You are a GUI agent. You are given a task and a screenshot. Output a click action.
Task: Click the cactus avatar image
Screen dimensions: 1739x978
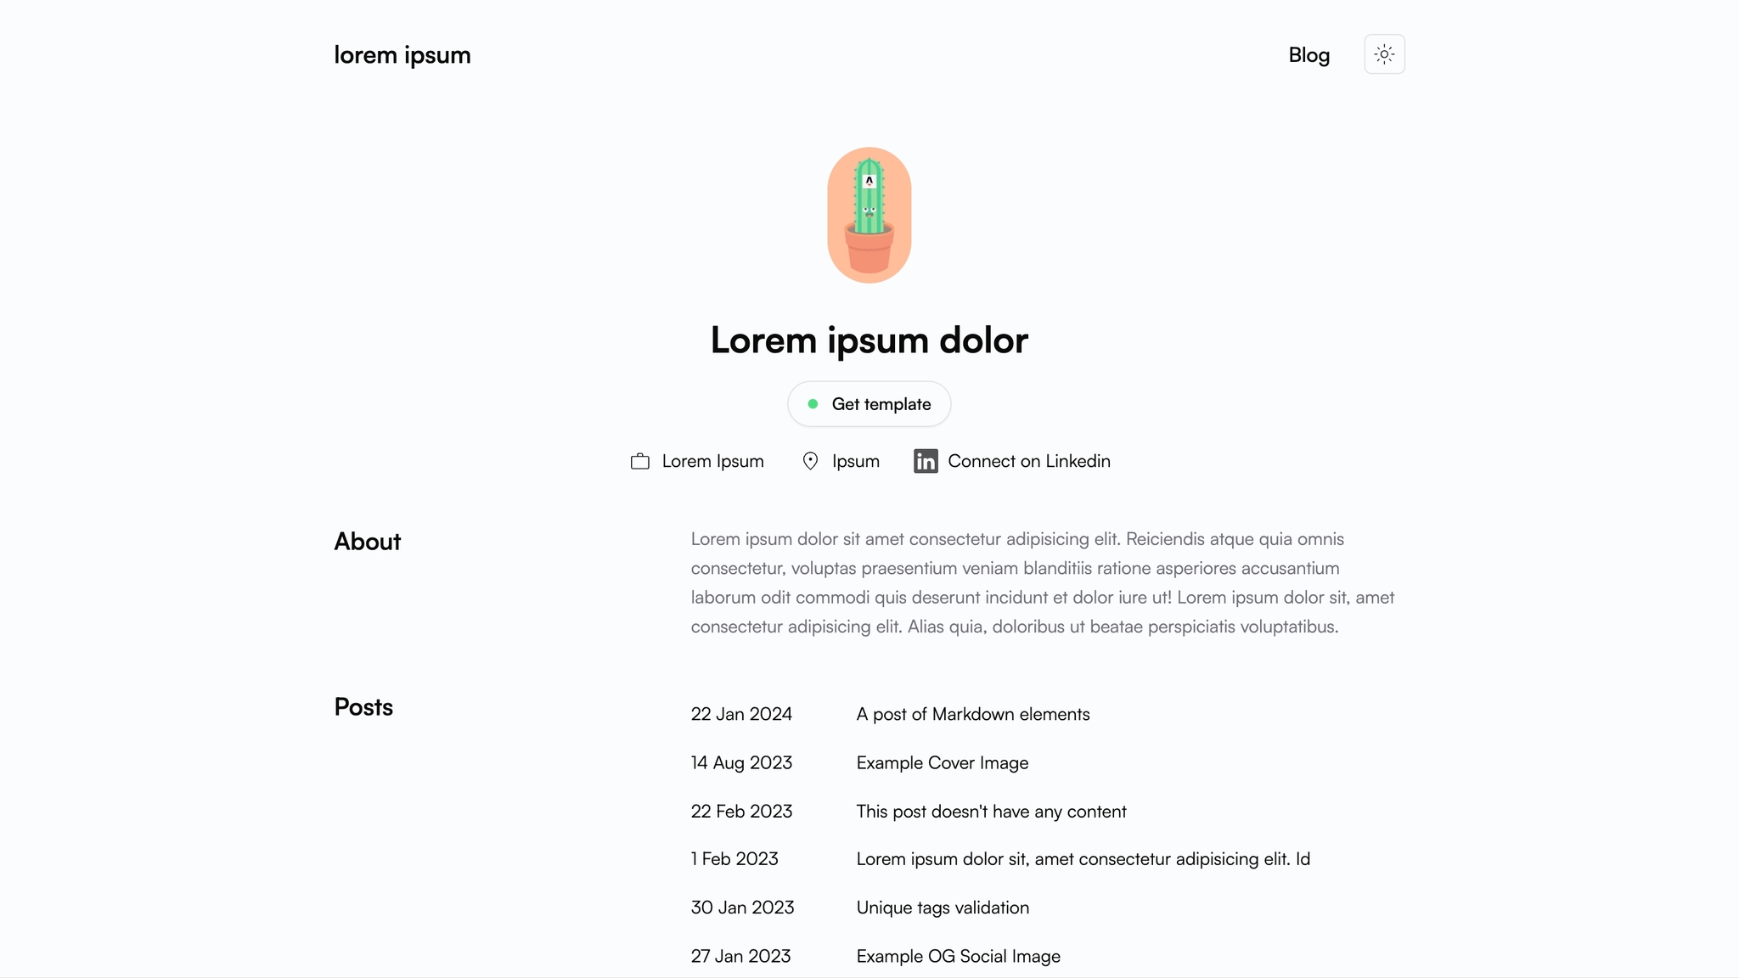pyautogui.click(x=869, y=215)
